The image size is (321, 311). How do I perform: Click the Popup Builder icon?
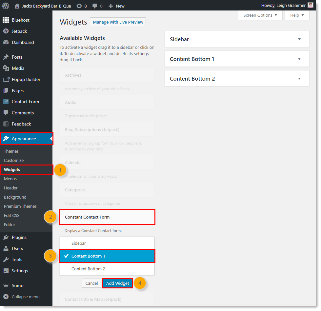6,79
